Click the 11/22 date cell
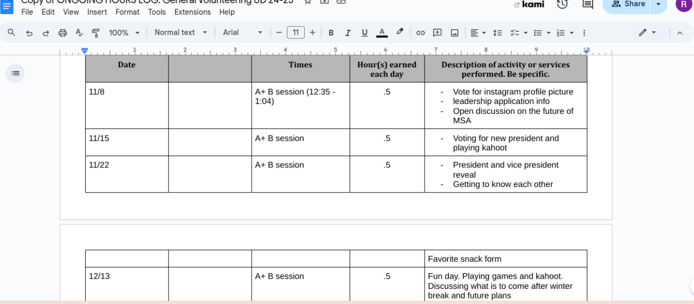The image size is (694, 304). [x=127, y=174]
